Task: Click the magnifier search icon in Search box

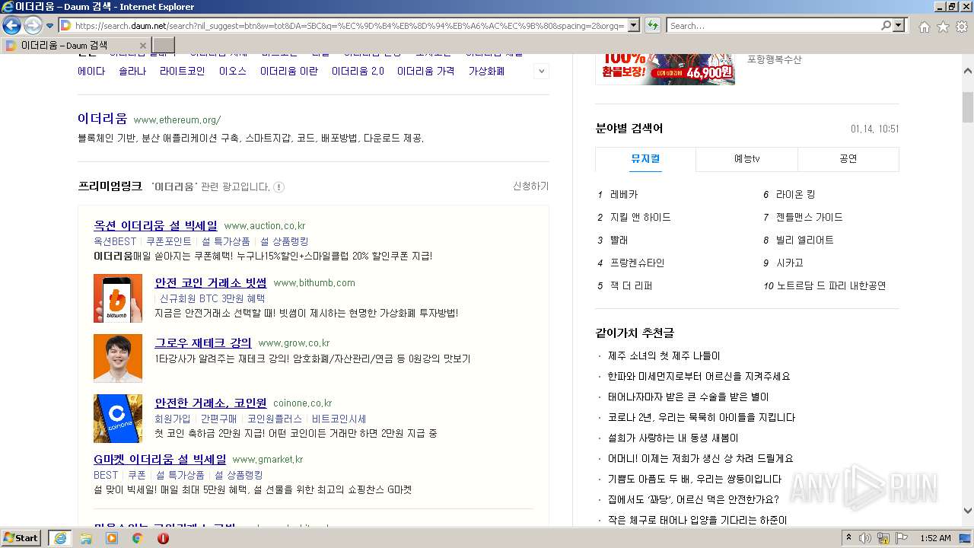Action: (886, 26)
